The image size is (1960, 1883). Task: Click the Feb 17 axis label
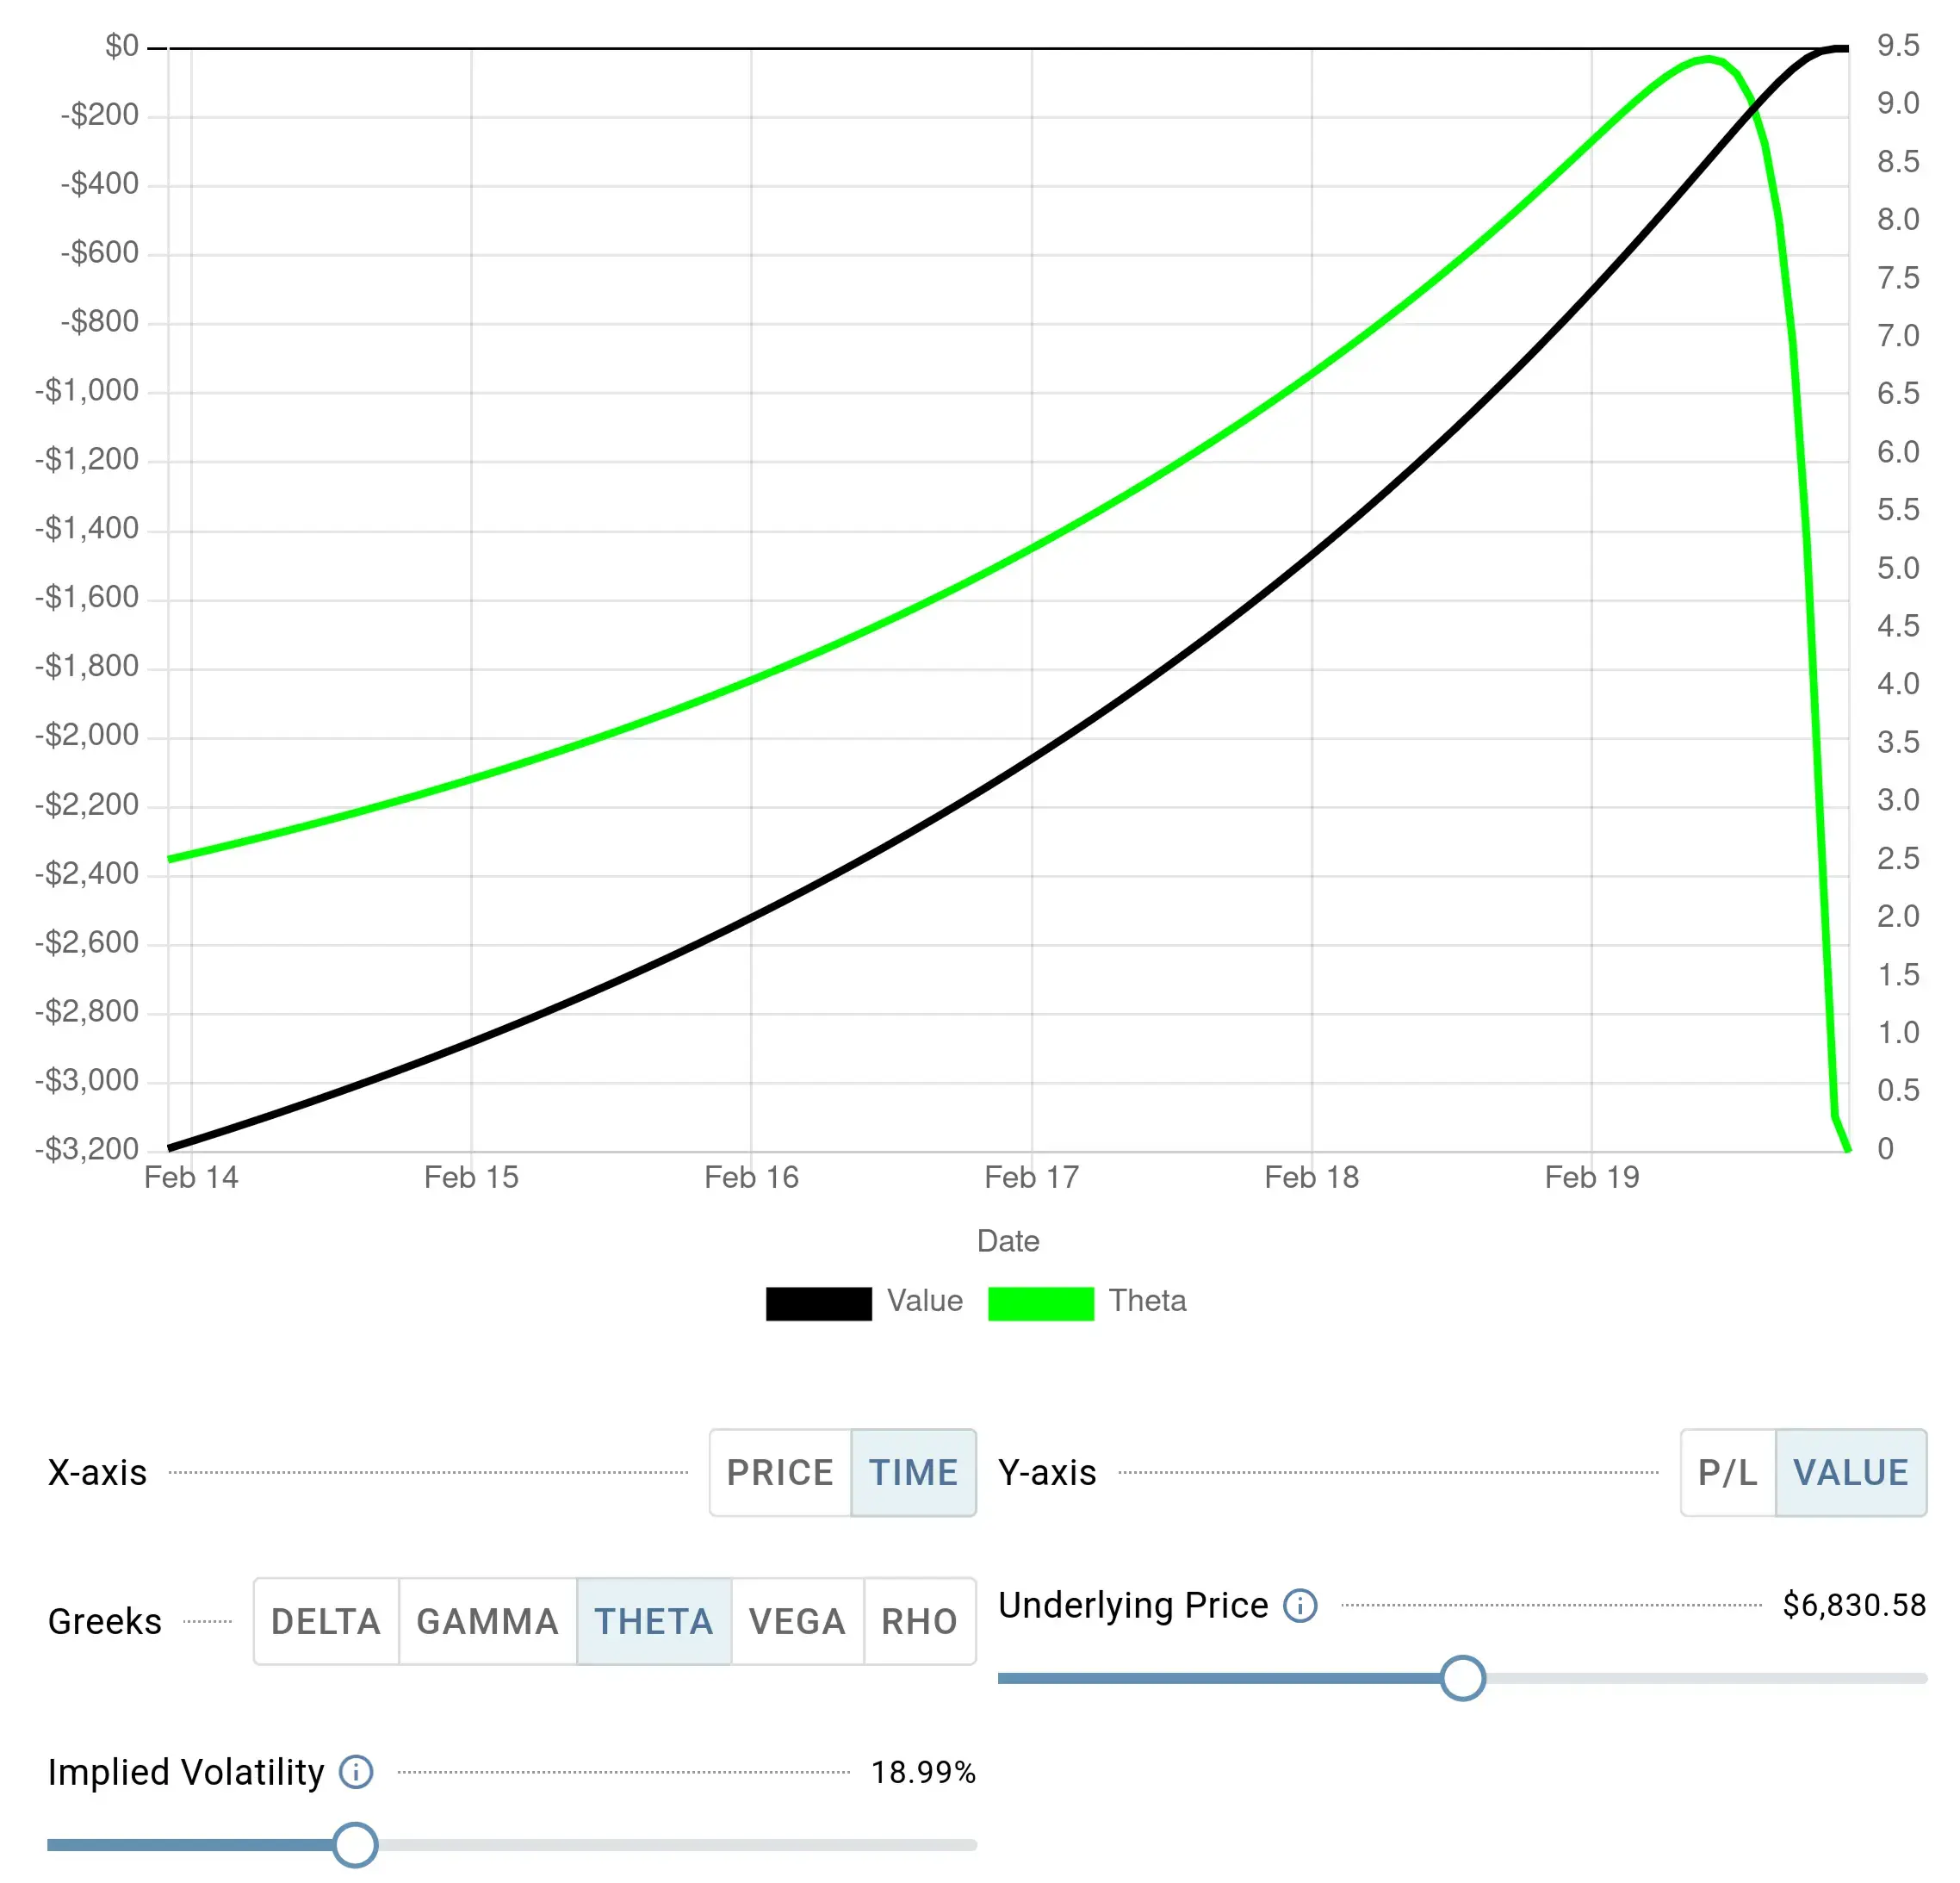1032,1177
